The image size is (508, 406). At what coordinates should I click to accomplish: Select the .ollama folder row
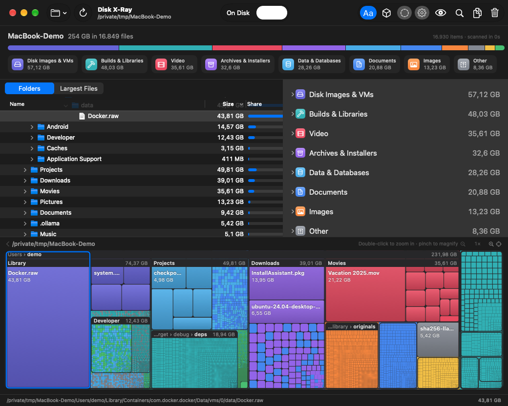pos(141,223)
